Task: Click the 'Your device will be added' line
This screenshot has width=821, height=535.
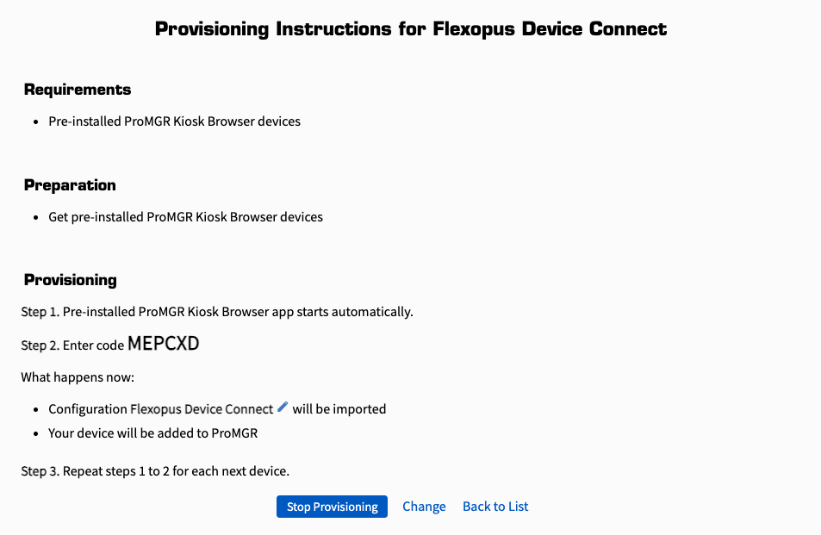Action: coord(152,433)
